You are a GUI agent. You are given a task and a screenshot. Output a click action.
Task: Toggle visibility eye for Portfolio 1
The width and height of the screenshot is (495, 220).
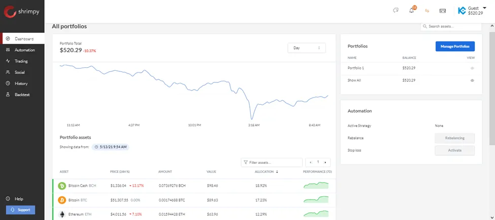(x=472, y=68)
